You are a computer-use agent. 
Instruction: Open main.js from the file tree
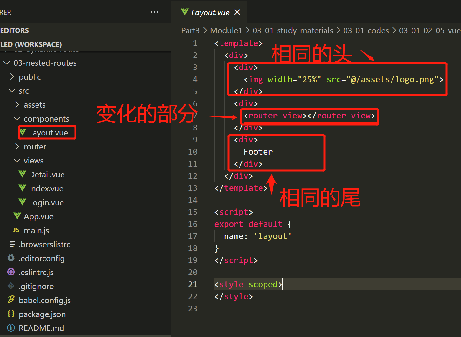point(36,230)
